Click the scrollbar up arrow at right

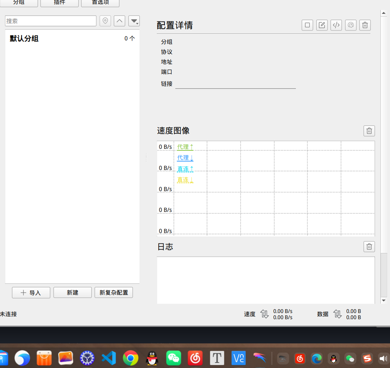tap(384, 13)
